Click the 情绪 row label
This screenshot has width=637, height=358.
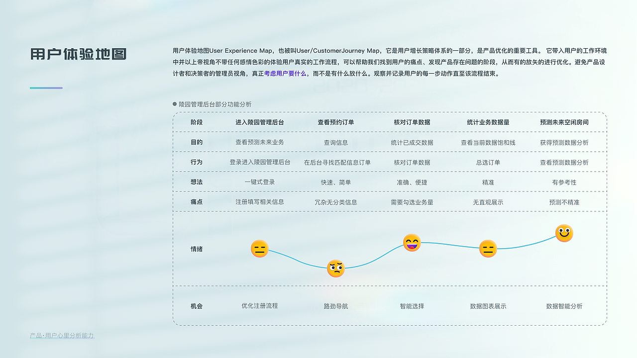pyautogui.click(x=196, y=249)
